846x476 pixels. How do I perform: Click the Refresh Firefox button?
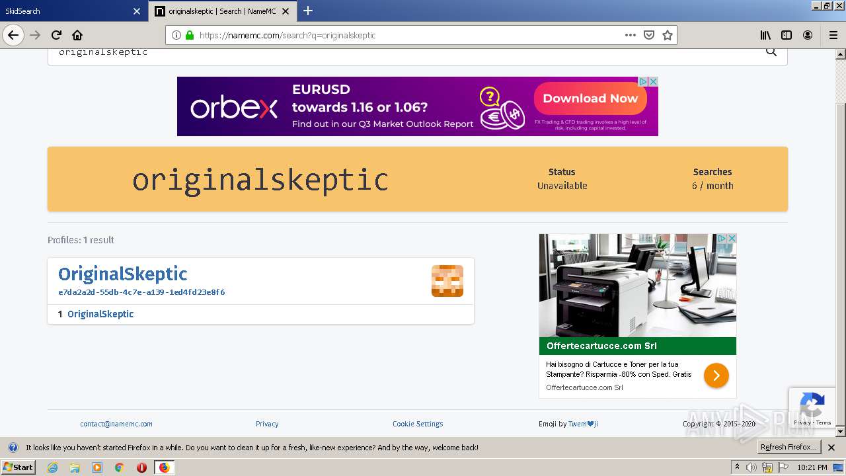[x=788, y=448]
